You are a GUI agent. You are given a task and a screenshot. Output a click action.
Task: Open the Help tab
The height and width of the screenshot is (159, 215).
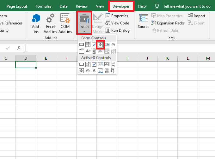point(142,6)
